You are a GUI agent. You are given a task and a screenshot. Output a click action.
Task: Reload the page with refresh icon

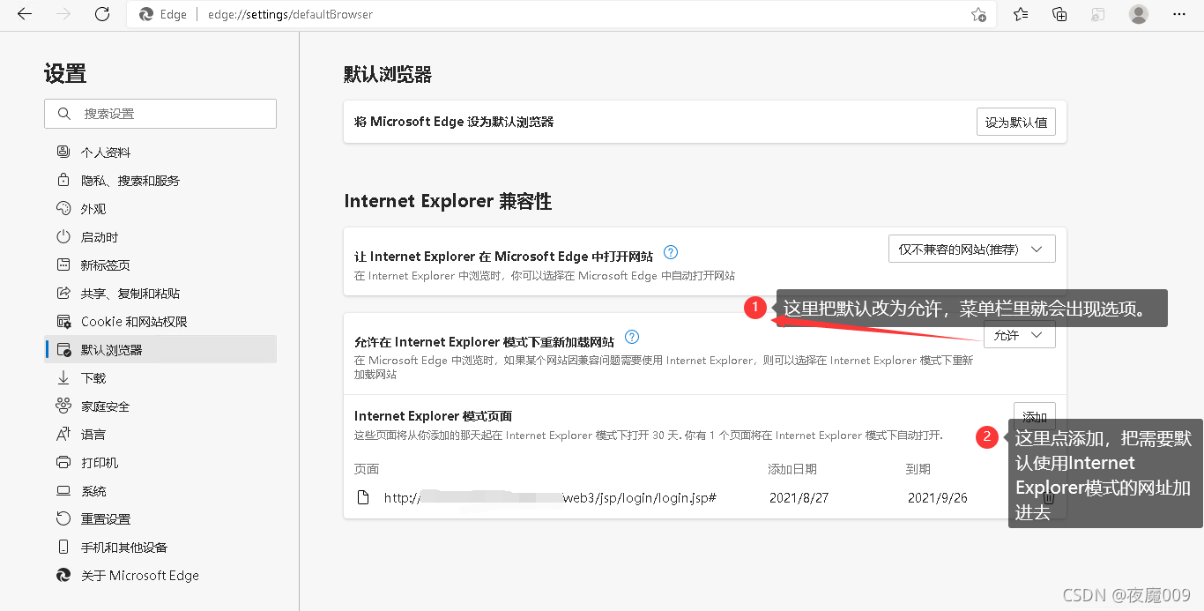click(102, 14)
